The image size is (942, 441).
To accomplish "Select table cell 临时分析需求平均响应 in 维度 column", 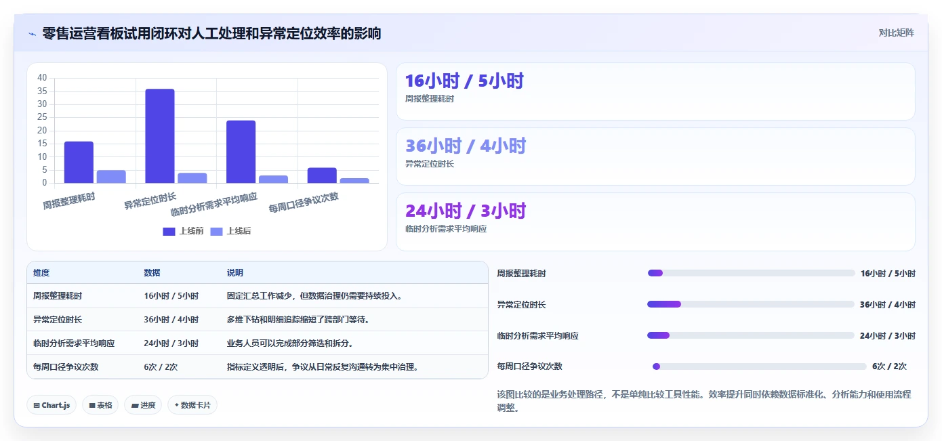I will coord(74,343).
